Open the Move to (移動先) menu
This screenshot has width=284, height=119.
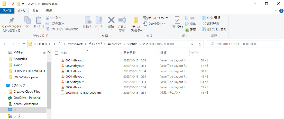click(x=87, y=23)
